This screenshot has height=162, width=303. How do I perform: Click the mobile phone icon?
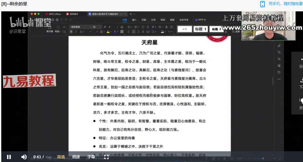point(262,4)
